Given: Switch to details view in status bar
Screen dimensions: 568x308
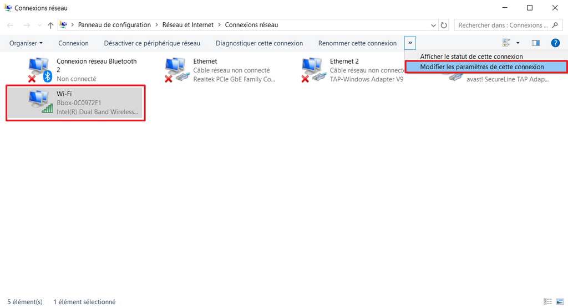Looking at the screenshot, I should pos(548,302).
